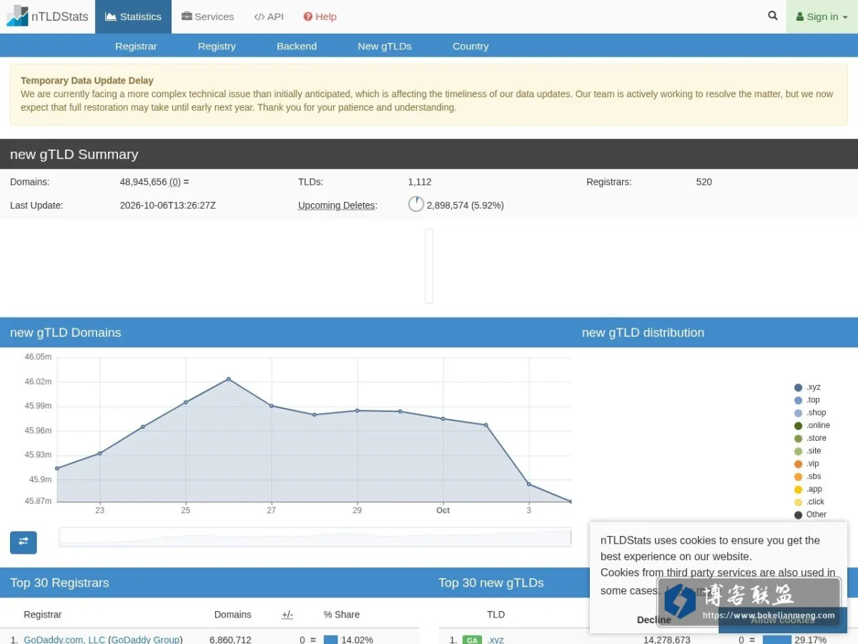The image size is (858, 644).
Task: Sort by Domains column header
Action: pos(233,615)
